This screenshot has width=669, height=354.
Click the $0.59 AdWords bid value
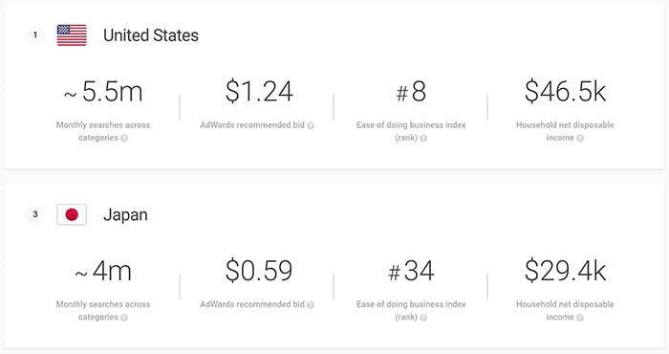click(259, 271)
